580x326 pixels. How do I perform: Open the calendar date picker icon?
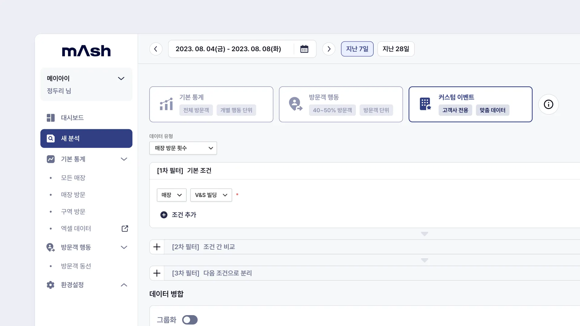tap(304, 49)
